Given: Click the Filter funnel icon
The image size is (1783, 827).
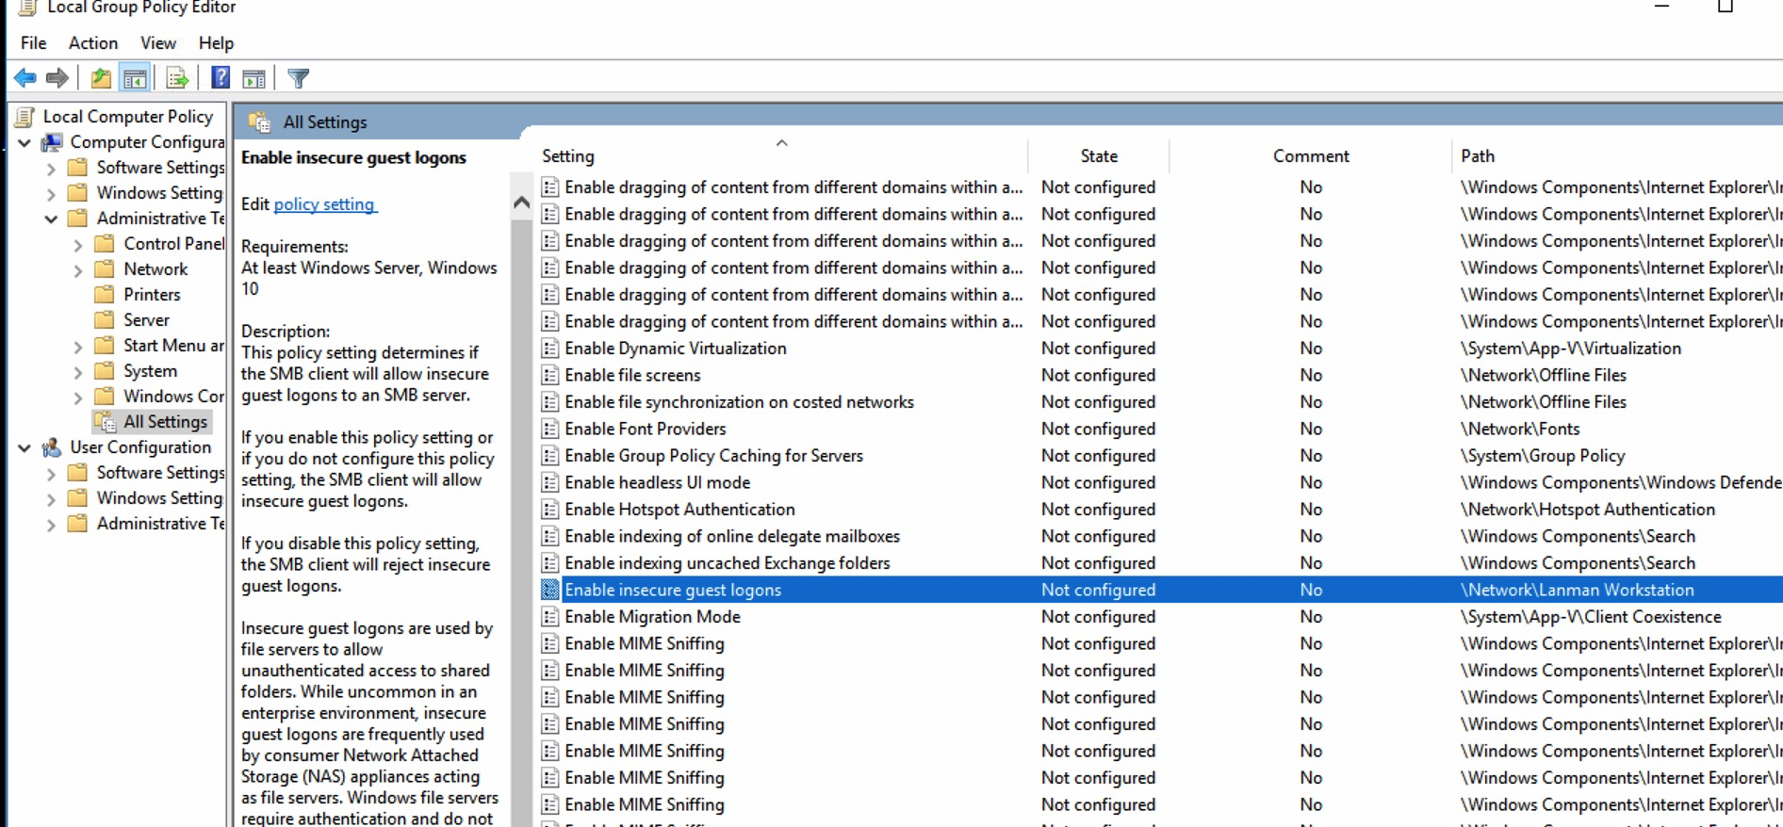Looking at the screenshot, I should click(298, 78).
